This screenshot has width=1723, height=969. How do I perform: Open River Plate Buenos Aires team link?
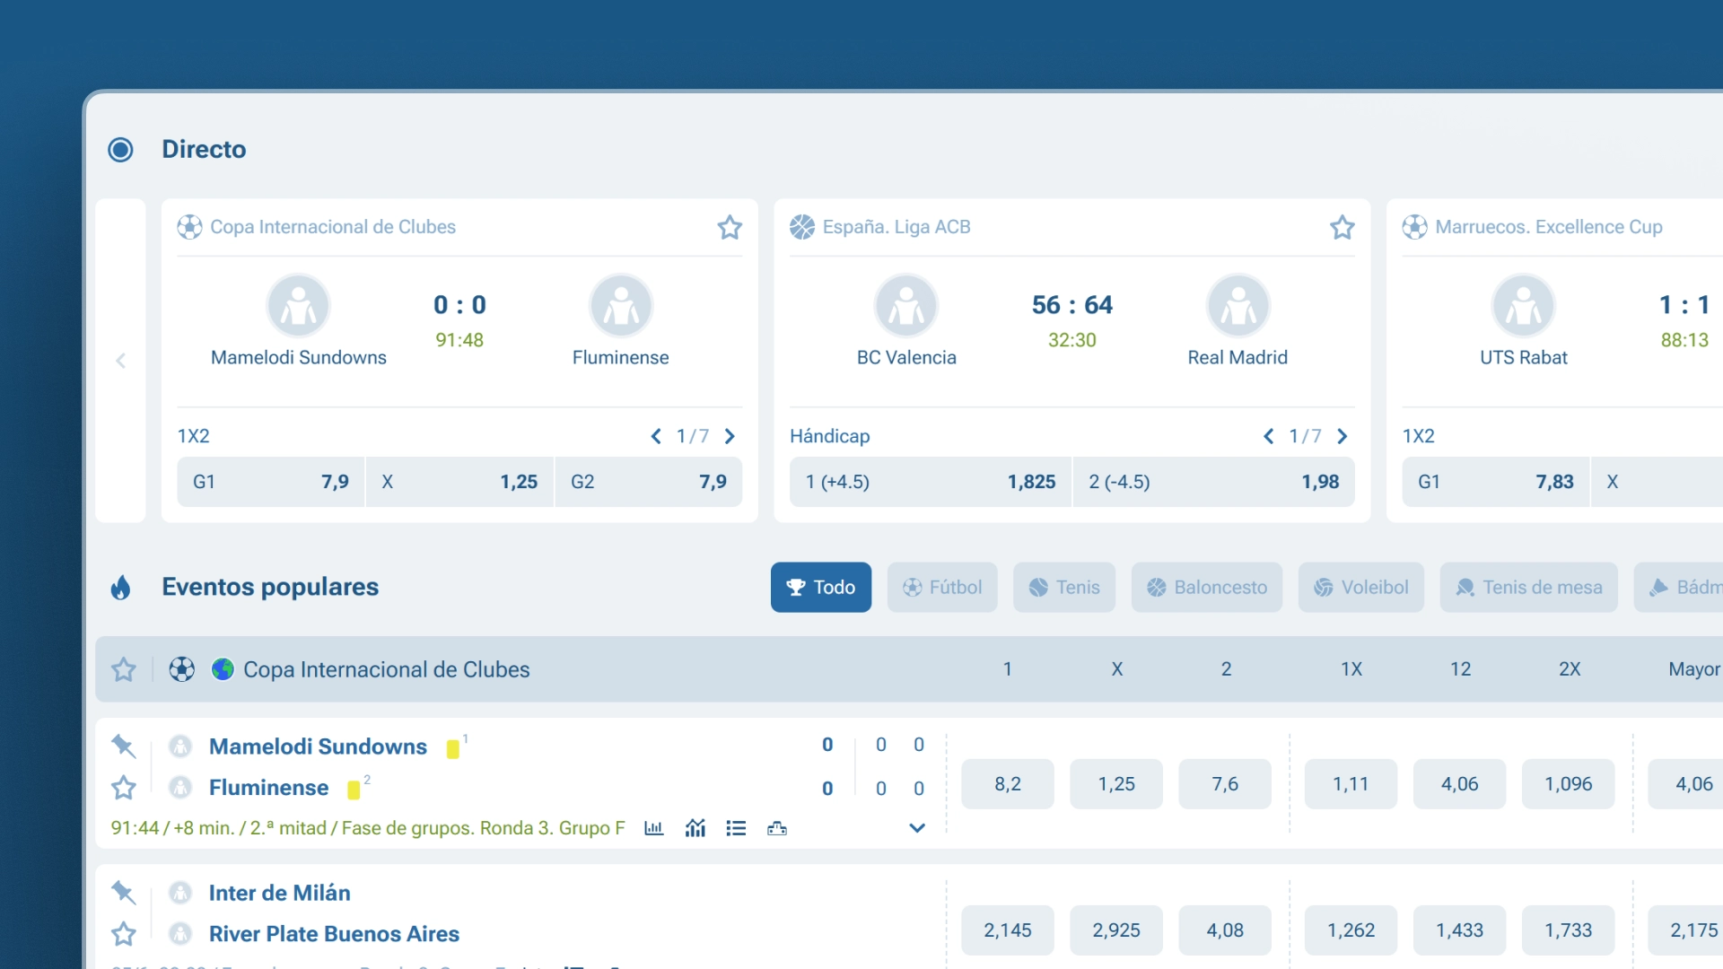pyautogui.click(x=334, y=934)
